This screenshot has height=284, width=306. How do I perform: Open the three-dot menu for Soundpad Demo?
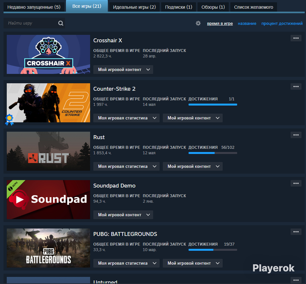(x=296, y=183)
